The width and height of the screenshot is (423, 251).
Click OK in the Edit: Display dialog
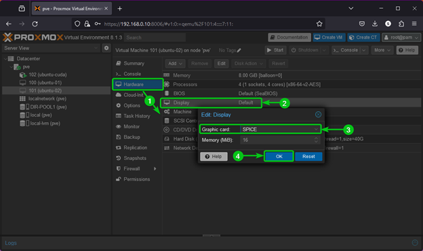coord(279,156)
